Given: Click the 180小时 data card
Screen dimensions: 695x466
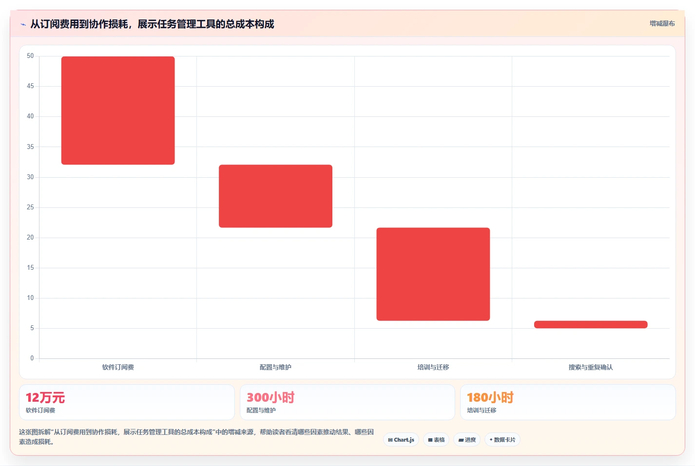Looking at the screenshot, I should click(568, 402).
